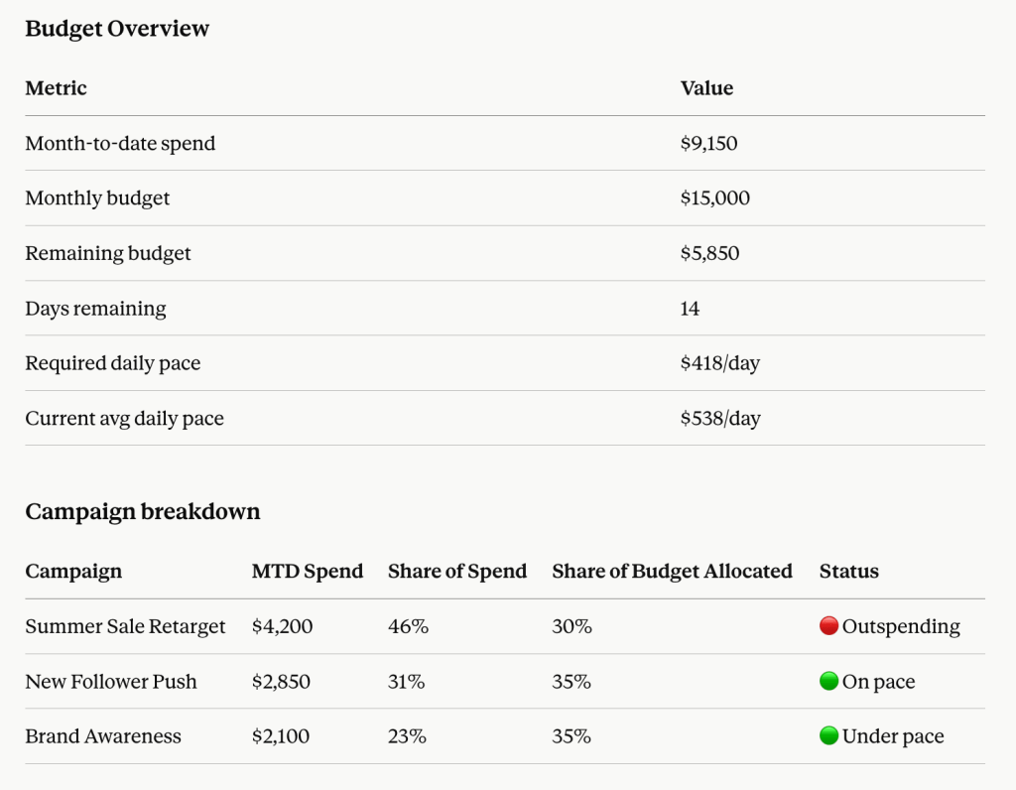Select the 46% share of spend

click(x=408, y=626)
